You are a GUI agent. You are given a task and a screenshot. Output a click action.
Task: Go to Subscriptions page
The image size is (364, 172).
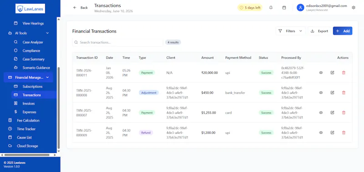(x=32, y=86)
